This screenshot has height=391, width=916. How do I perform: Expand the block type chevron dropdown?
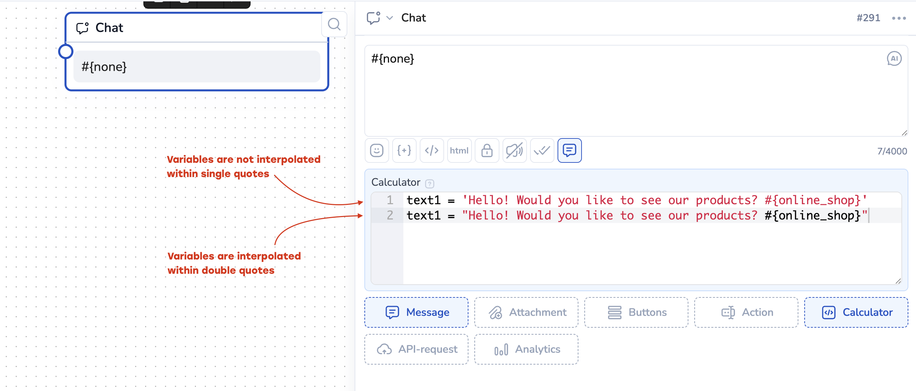(x=390, y=18)
